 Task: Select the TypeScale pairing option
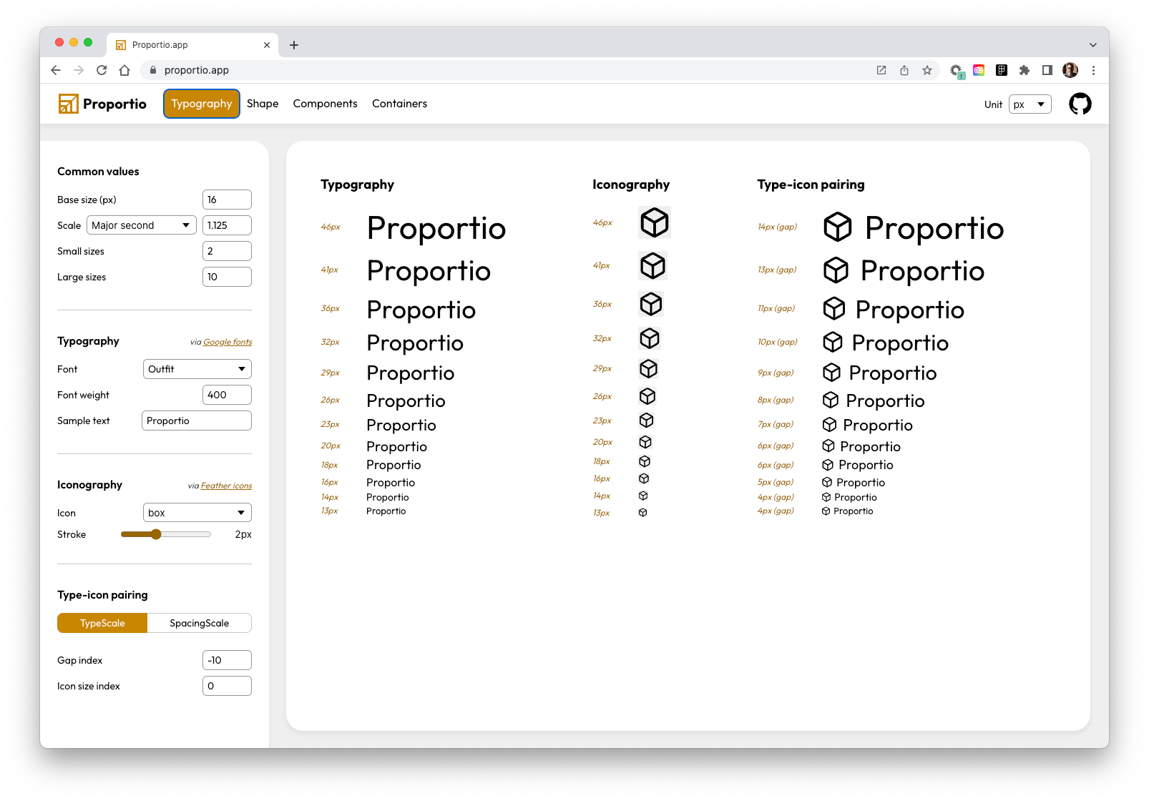tap(102, 623)
